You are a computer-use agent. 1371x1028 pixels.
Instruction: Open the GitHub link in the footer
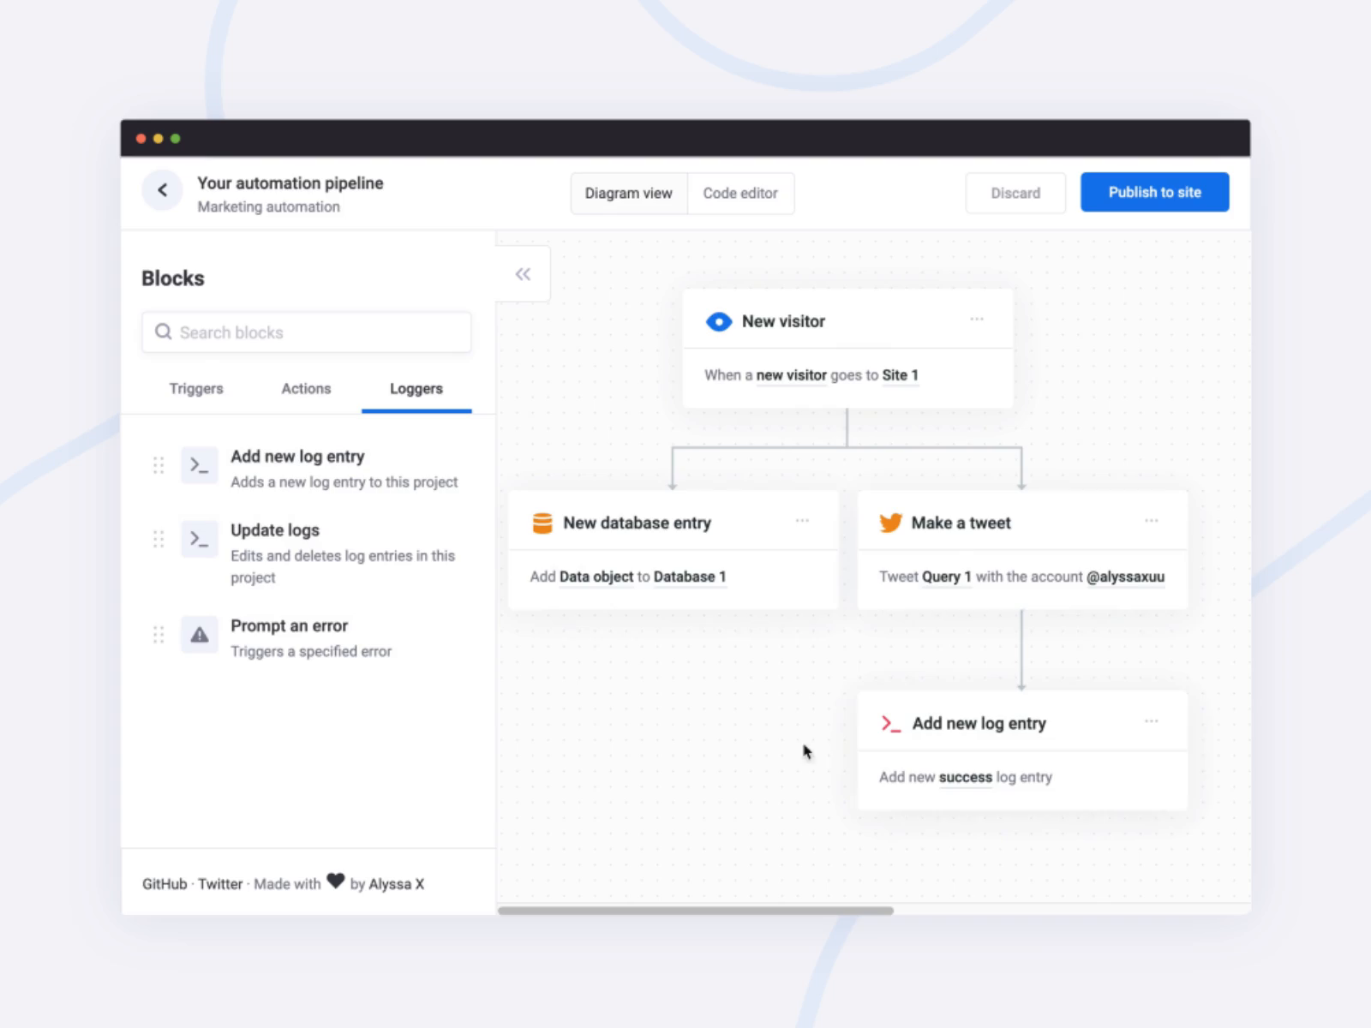[165, 883]
